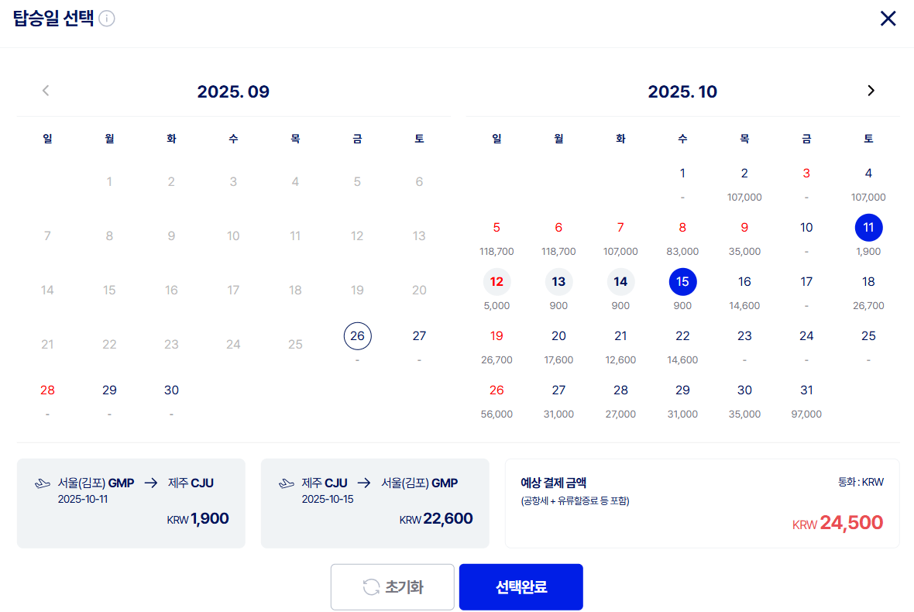This screenshot has width=914, height=612.
Task: Click the 초기화 reset button
Action: (x=392, y=587)
